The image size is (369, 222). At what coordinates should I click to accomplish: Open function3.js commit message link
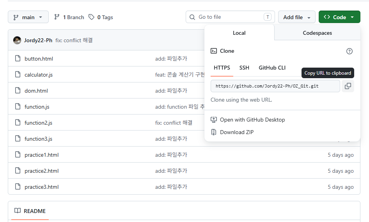(x=171, y=139)
